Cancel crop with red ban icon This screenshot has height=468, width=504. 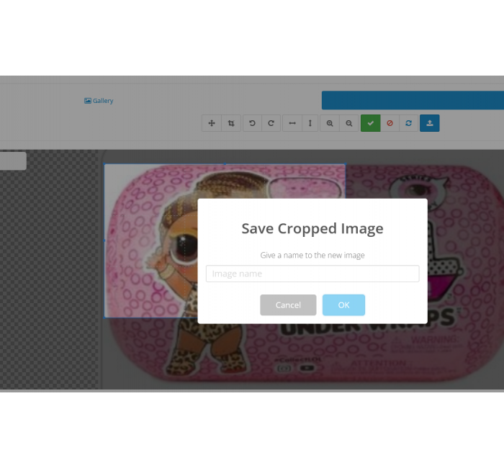click(x=390, y=123)
